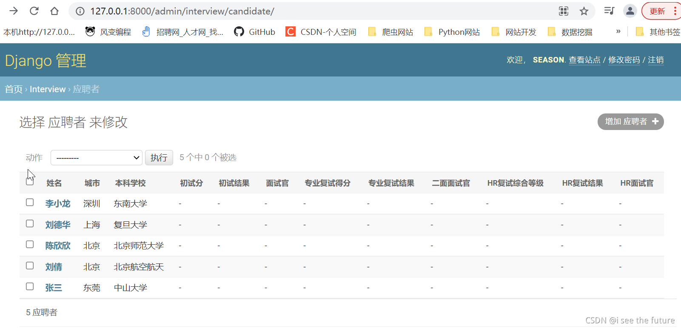Viewport: 681px width, 328px height.
Task: Click 增加 应聘者 add button
Action: pyautogui.click(x=631, y=122)
